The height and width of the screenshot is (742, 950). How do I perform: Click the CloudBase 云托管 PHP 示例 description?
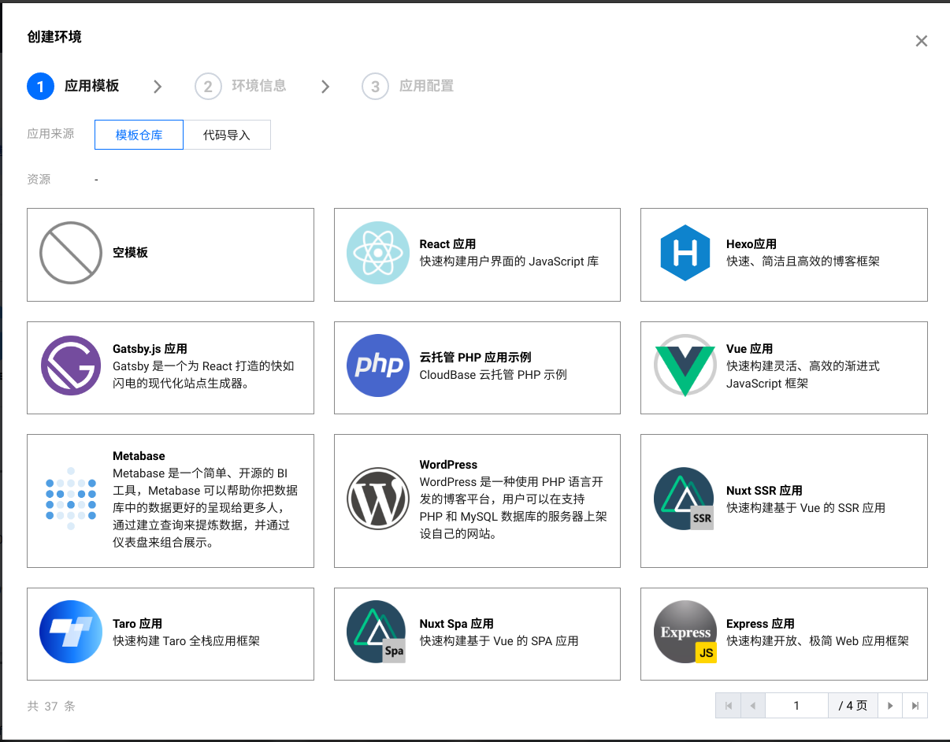(493, 375)
